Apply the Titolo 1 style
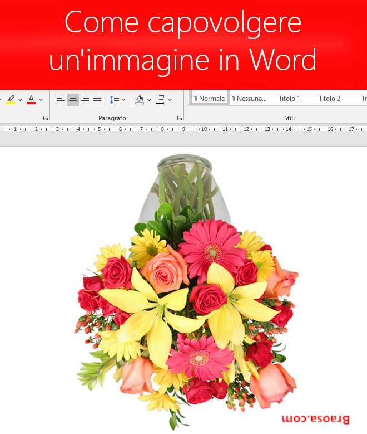 [x=289, y=99]
